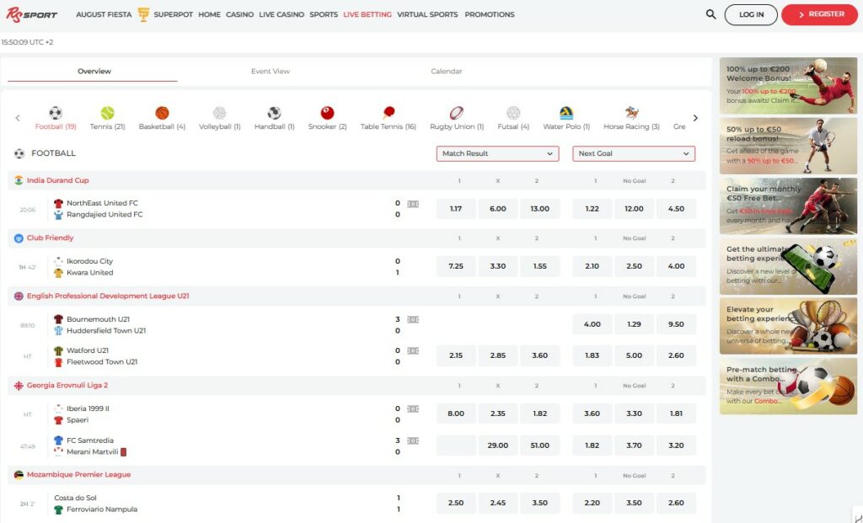Open the search magnifier icon

[710, 14]
